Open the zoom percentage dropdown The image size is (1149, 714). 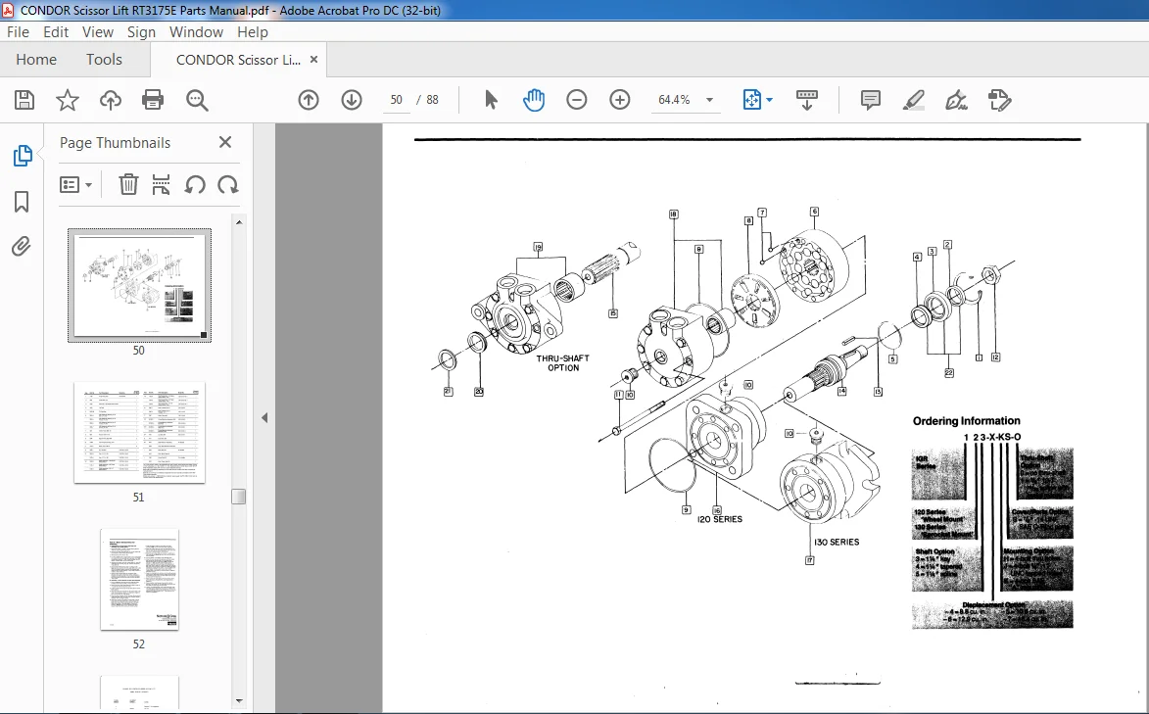709,100
